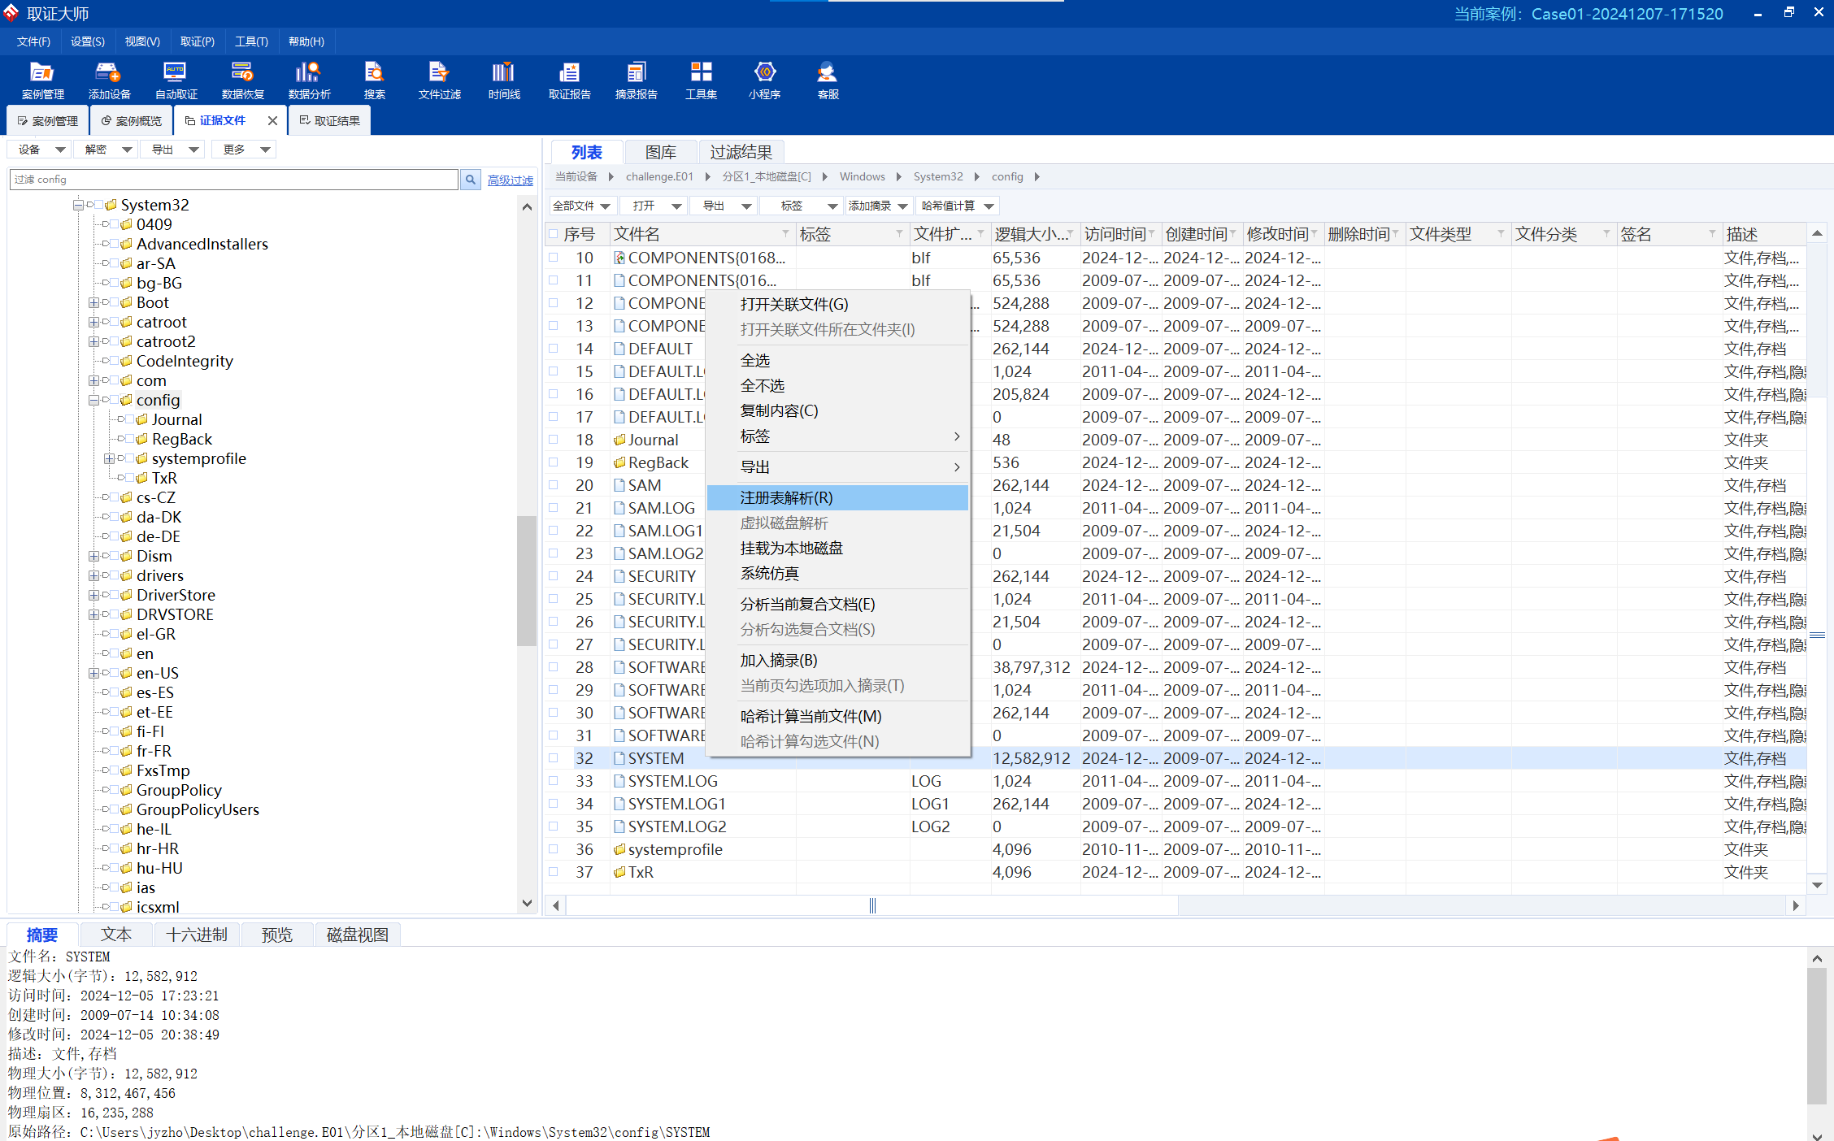Click the filter config input field
This screenshot has width=1834, height=1141.
pos(234,180)
